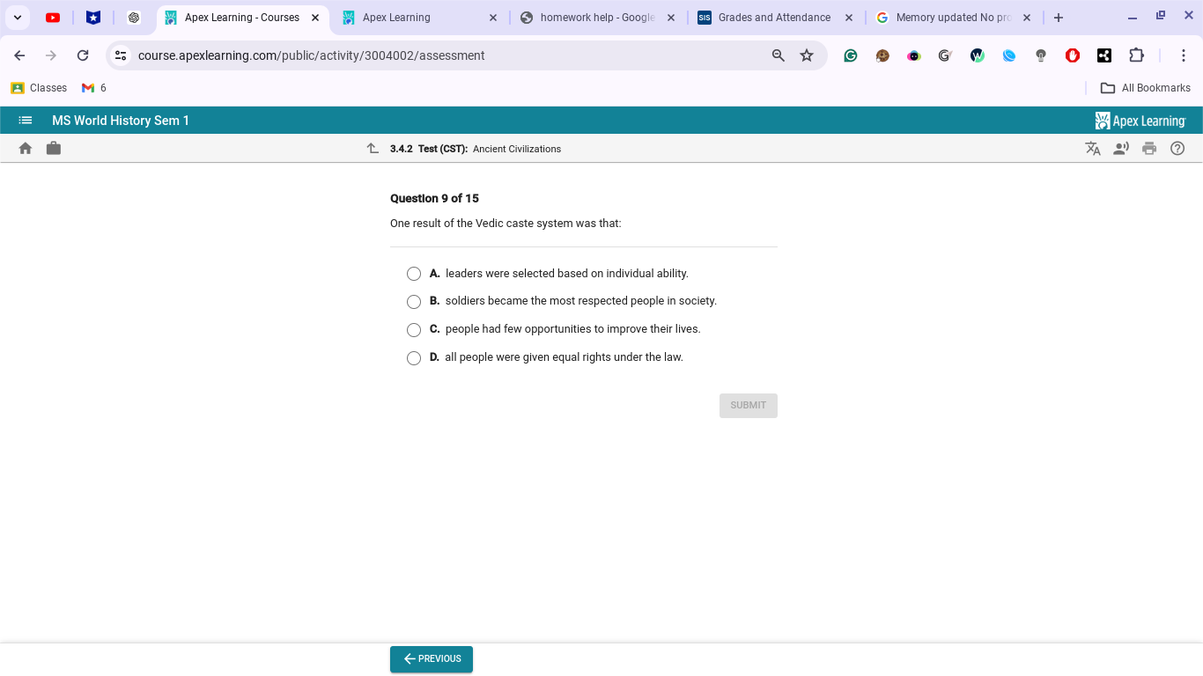Screen dimensions: 1203x676
Task: Open the browser tab search dropdown
Action: click(x=17, y=17)
